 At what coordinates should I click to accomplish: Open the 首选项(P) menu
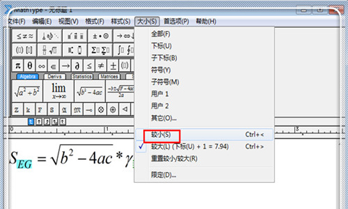click(x=176, y=21)
